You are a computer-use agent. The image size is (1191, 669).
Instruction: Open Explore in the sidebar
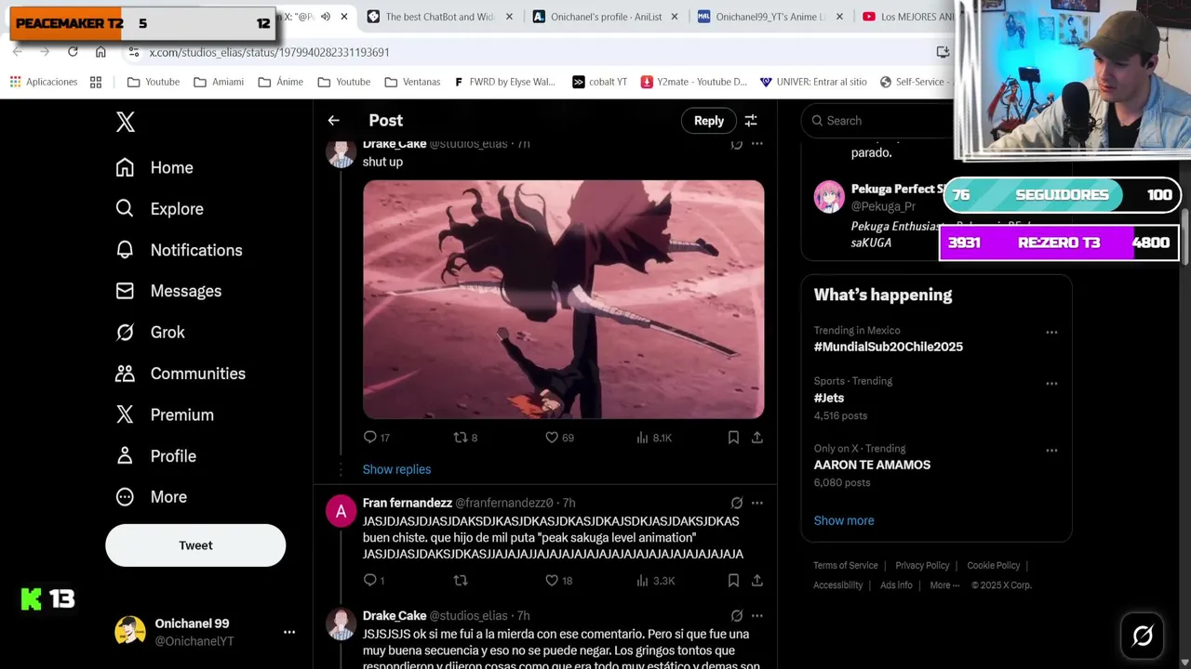tap(159, 209)
